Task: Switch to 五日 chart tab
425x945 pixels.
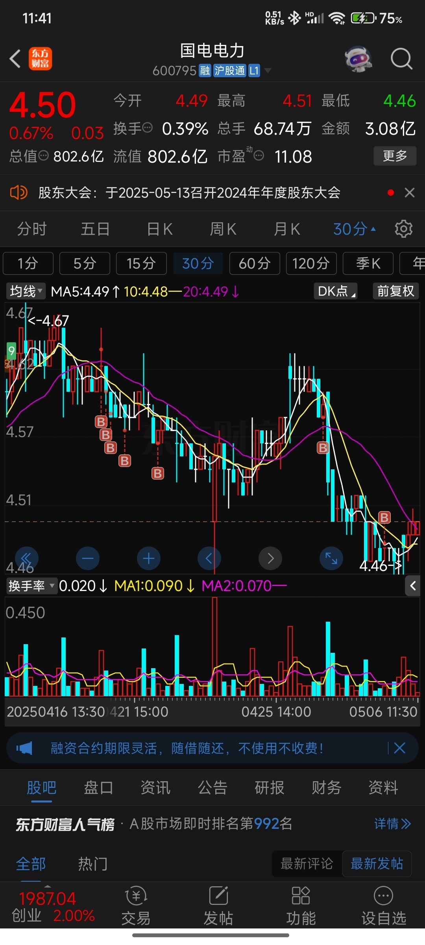Action: 95,229
